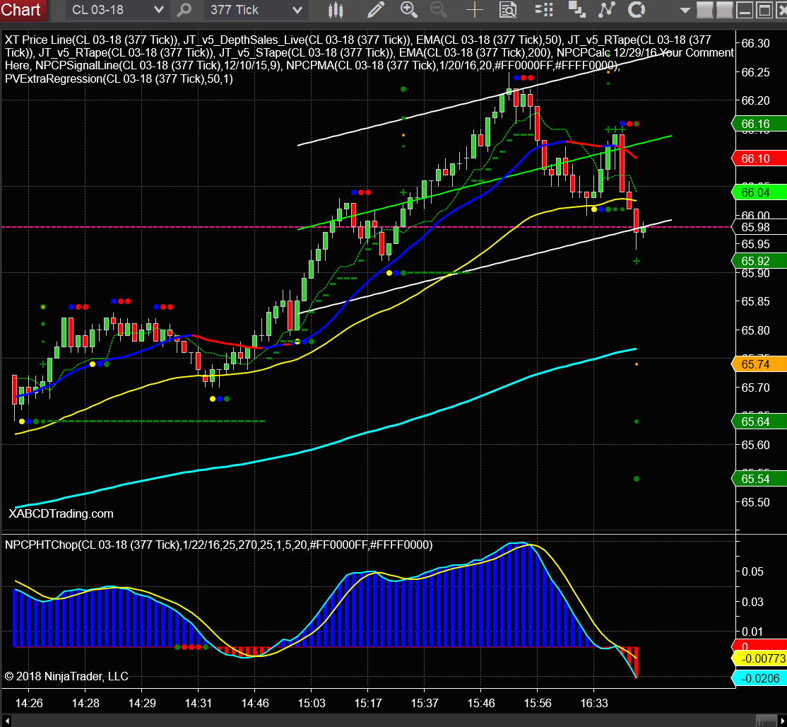Toggle the Chart Trader panel icon
Image resolution: width=787 pixels, height=727 pixels.
point(543,9)
